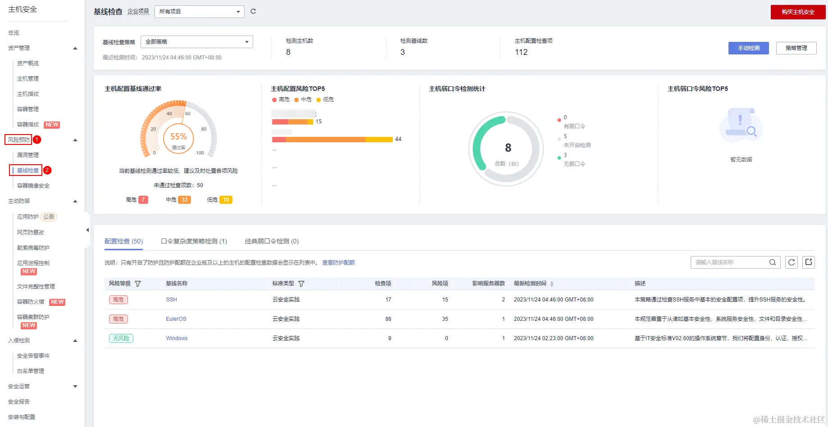Open 所有项目 enterprise project dropdown
The width and height of the screenshot is (828, 427).
199,12
